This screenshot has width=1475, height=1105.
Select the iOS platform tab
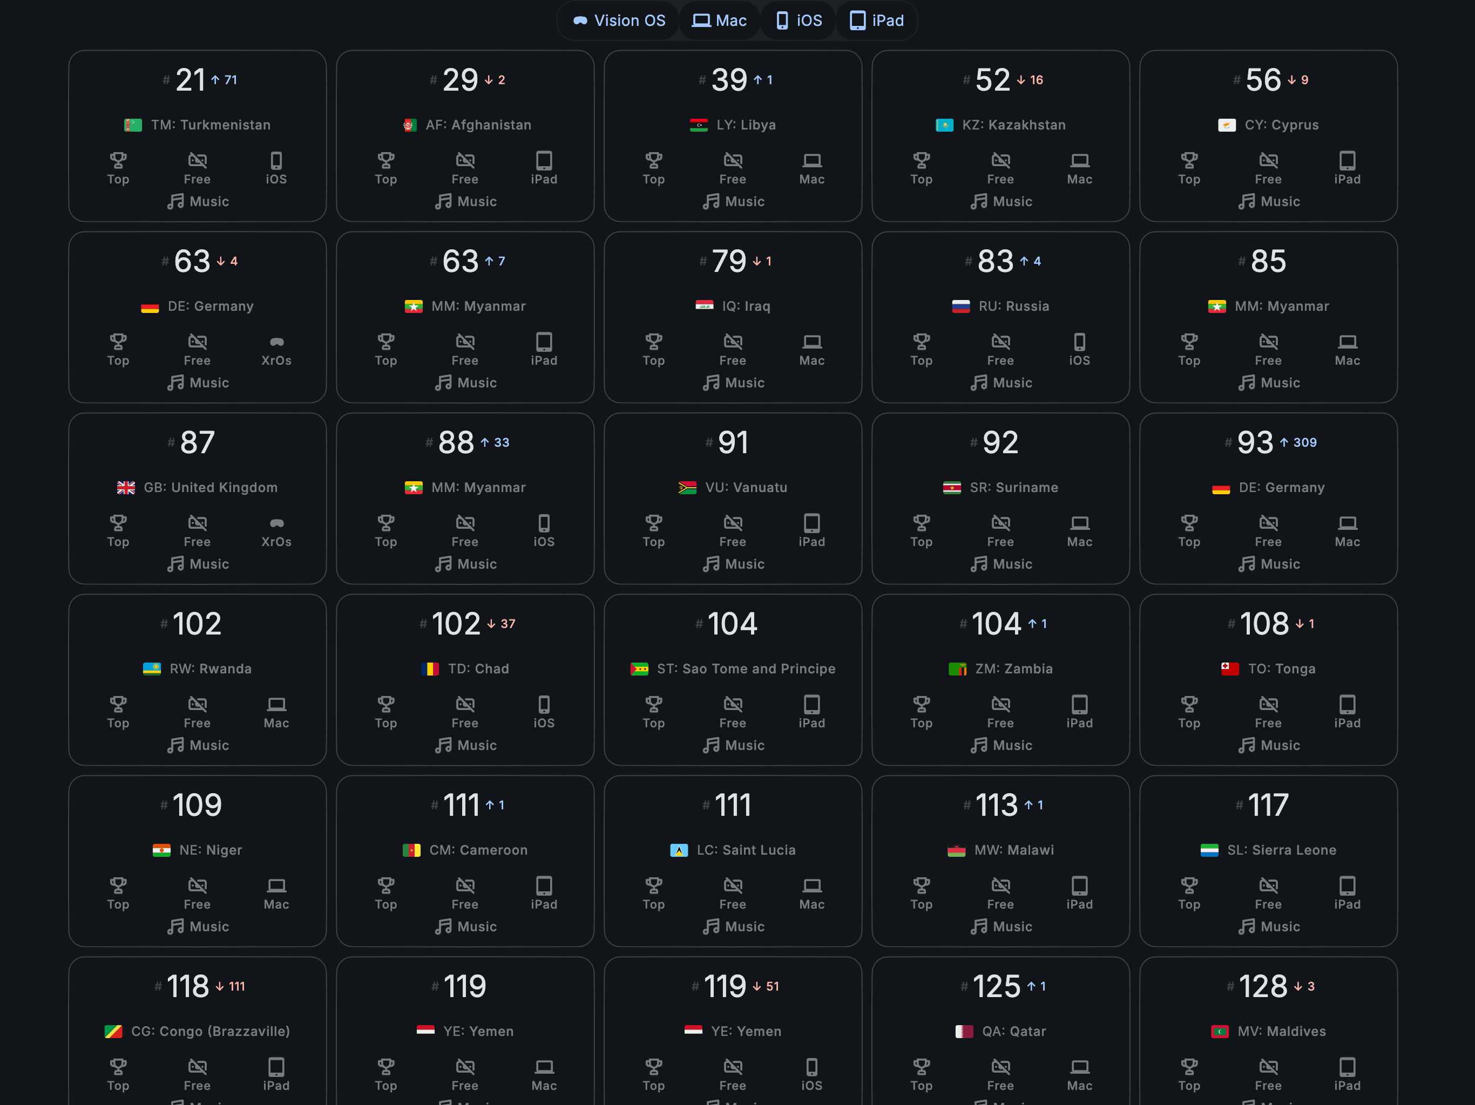[798, 21]
